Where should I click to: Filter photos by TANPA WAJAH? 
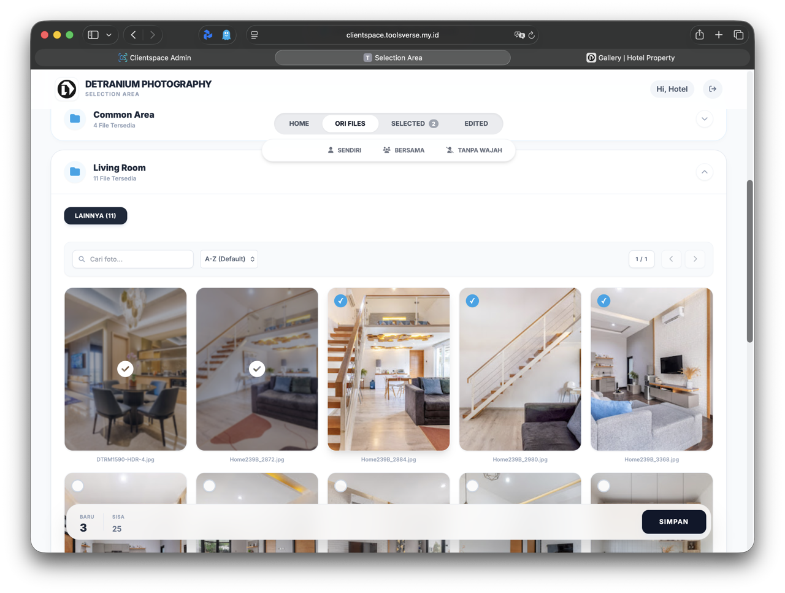(x=474, y=150)
